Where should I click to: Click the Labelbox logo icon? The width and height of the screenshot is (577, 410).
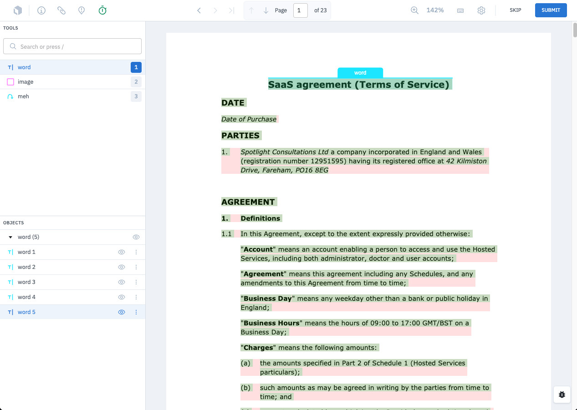(x=17, y=10)
